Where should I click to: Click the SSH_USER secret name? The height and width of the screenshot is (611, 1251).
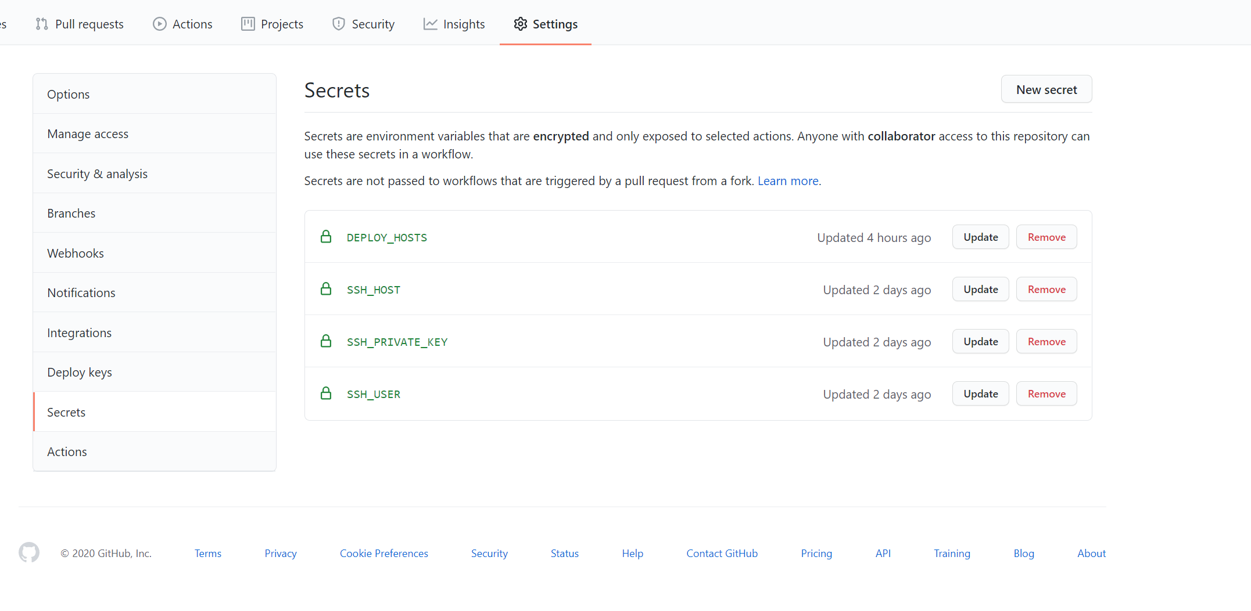click(x=374, y=394)
